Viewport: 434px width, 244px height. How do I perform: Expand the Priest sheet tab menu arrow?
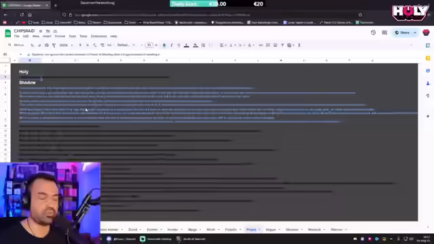tap(259, 230)
